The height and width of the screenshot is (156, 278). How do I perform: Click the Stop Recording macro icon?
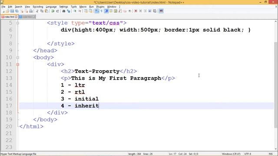click(x=141, y=11)
